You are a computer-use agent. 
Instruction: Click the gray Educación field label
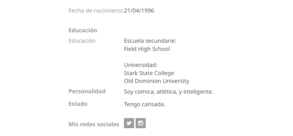[x=82, y=41]
